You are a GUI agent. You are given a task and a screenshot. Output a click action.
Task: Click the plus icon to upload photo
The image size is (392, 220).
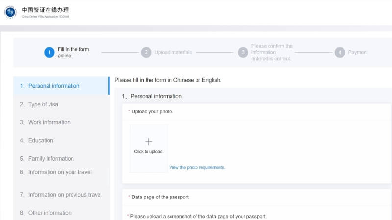[148, 142]
